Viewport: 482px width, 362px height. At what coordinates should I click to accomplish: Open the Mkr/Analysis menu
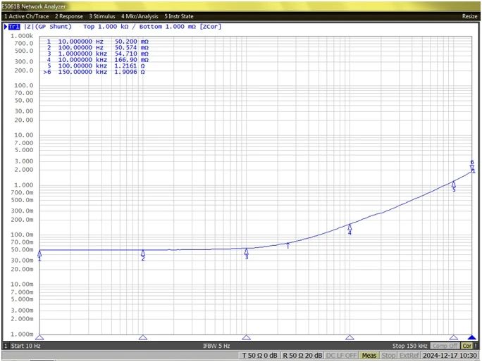pyautogui.click(x=140, y=15)
